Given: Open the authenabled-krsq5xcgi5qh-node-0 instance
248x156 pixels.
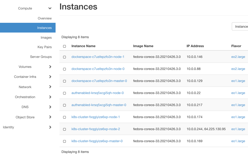Looking at the screenshot, I should coord(97,93).
